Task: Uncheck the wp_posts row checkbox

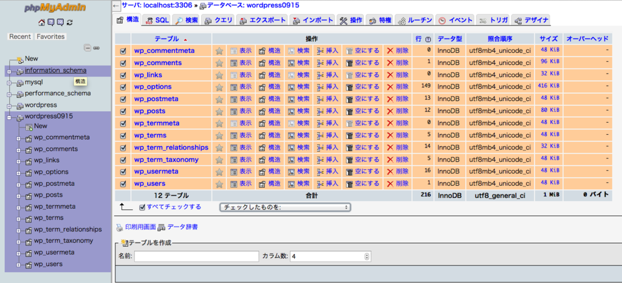Action: (x=123, y=111)
